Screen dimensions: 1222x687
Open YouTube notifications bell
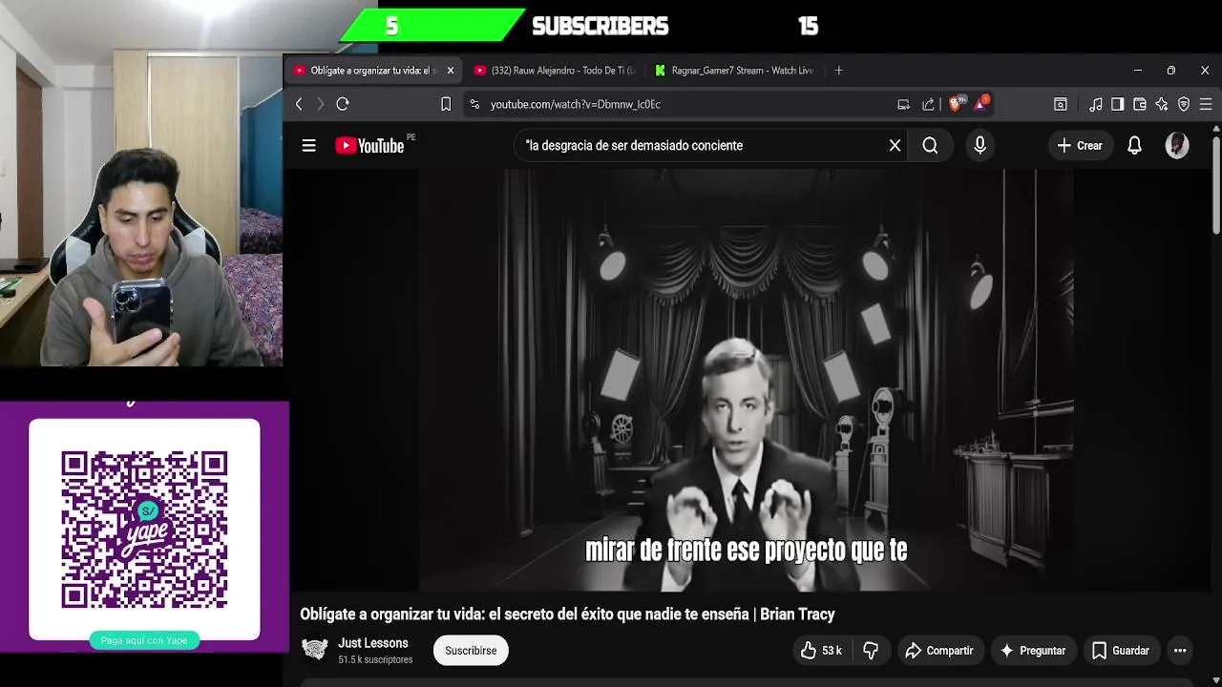pos(1134,146)
